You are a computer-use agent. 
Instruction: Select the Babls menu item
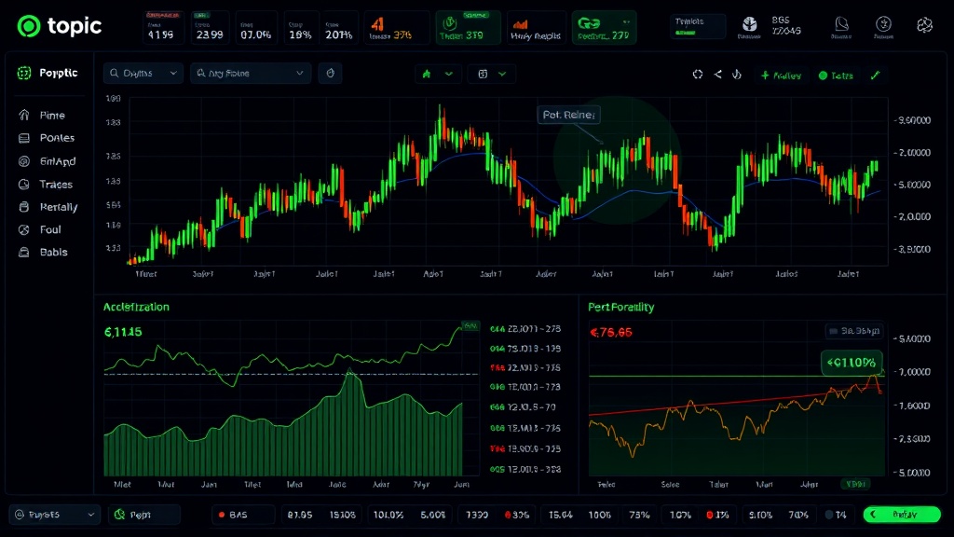click(53, 252)
